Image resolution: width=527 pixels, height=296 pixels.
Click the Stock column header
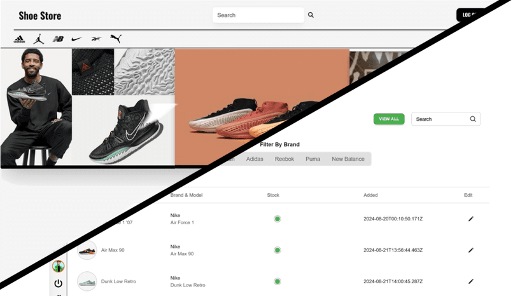coord(273,195)
